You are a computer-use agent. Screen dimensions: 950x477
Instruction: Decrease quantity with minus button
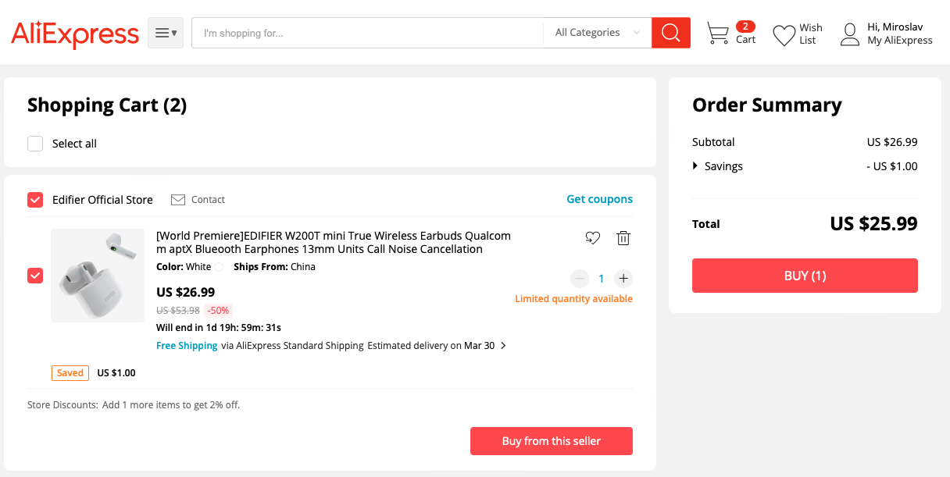coord(580,279)
